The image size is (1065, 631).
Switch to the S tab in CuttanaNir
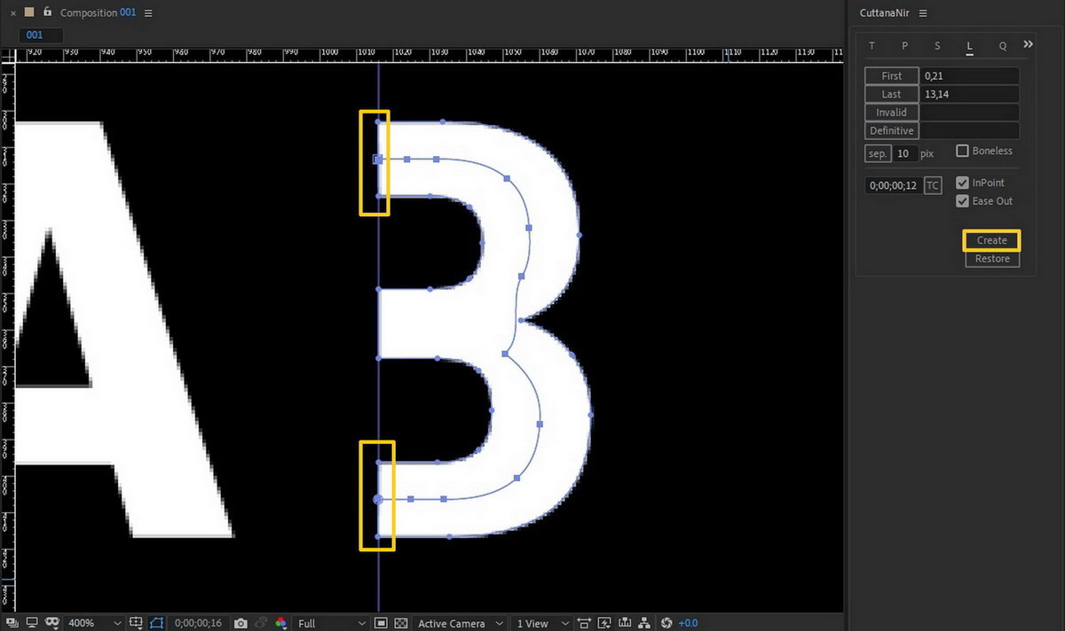tap(937, 46)
